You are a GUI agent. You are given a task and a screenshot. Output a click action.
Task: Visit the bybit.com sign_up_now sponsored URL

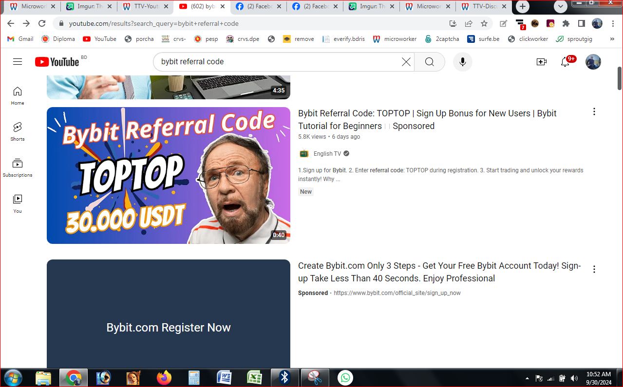pyautogui.click(x=397, y=293)
